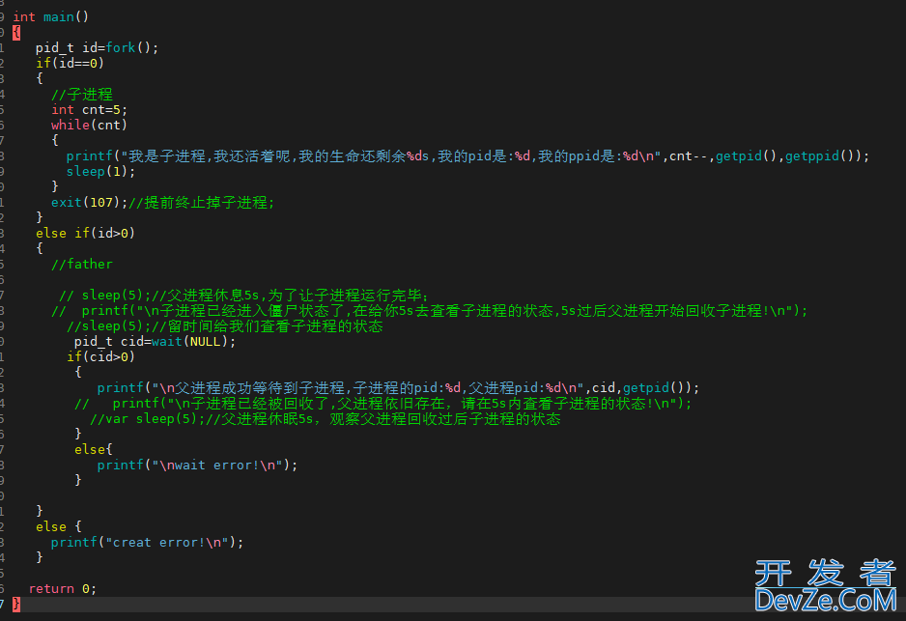Screen dimensions: 906x621
Task: Click the commented printf about "子进程已经被回收了"
Action: coord(383,404)
